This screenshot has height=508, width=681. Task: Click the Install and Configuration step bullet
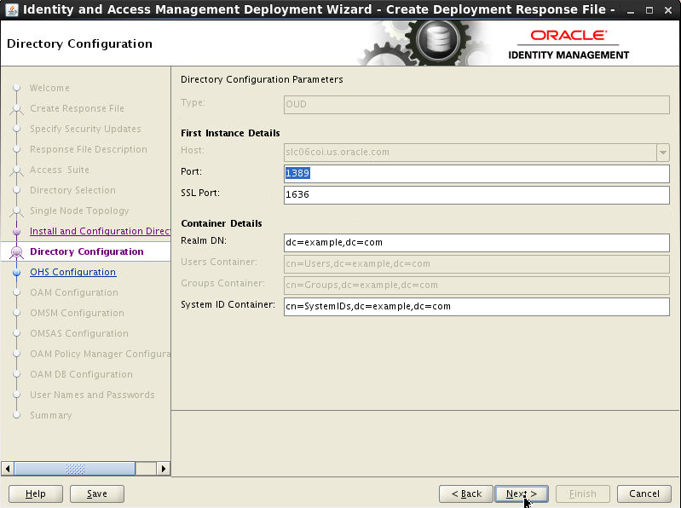click(x=17, y=232)
